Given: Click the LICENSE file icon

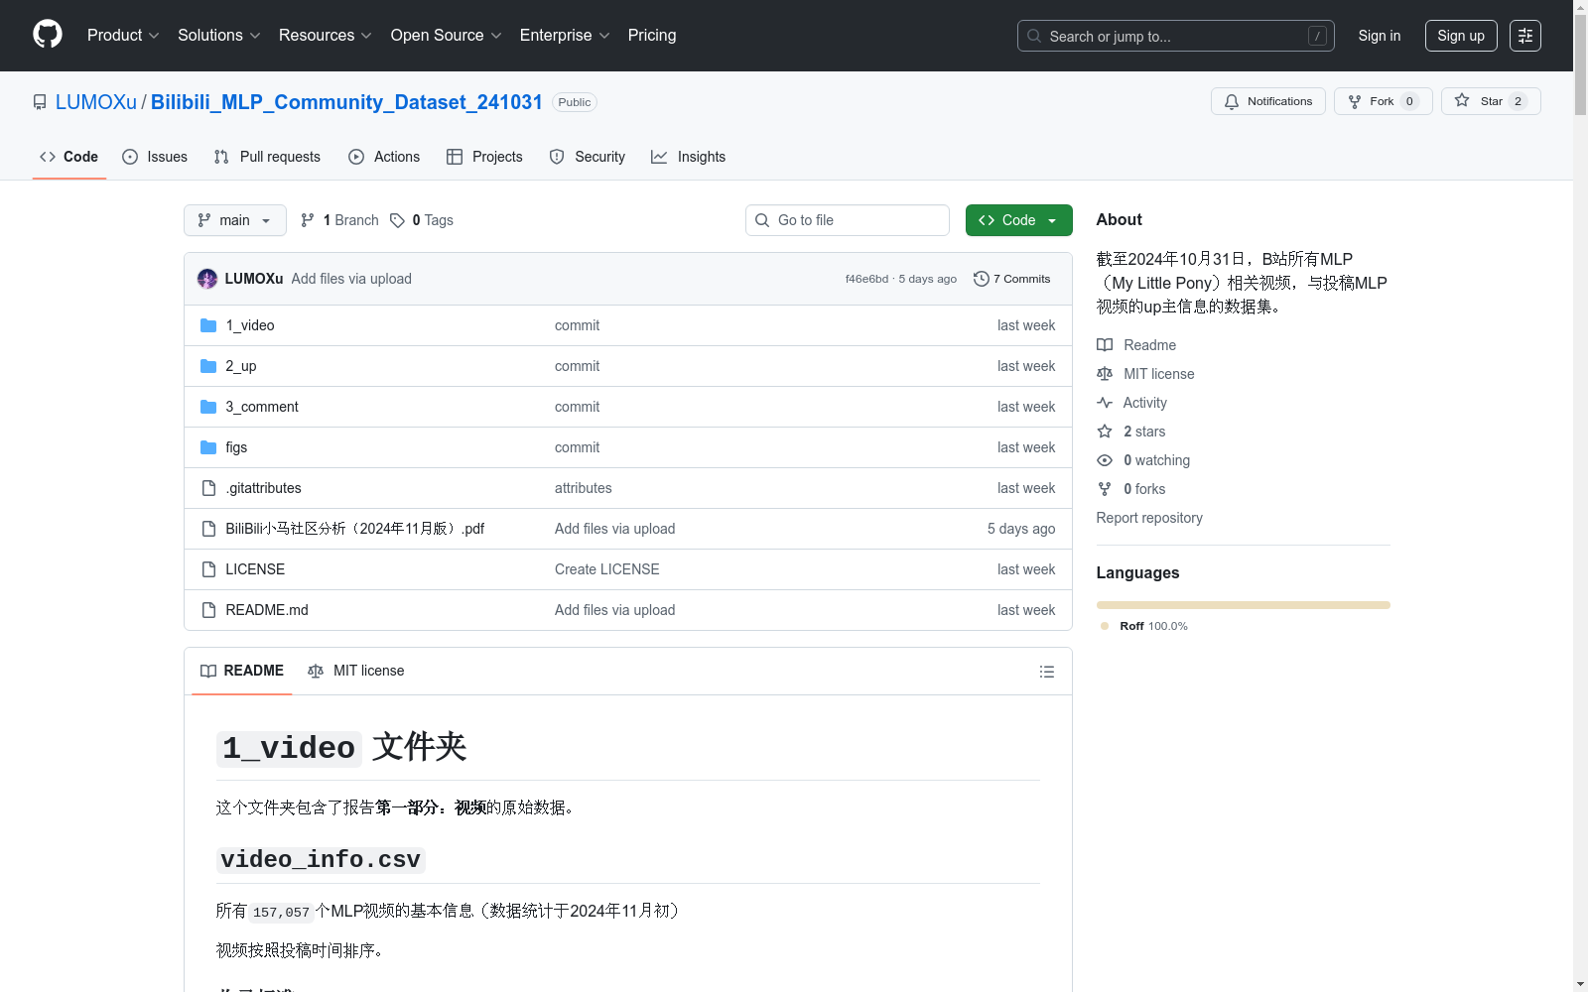Looking at the screenshot, I should (x=208, y=569).
